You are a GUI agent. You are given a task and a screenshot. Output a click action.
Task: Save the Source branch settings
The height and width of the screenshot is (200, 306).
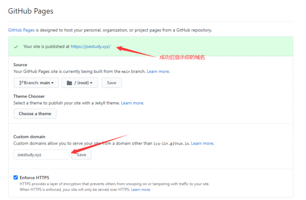point(112,83)
